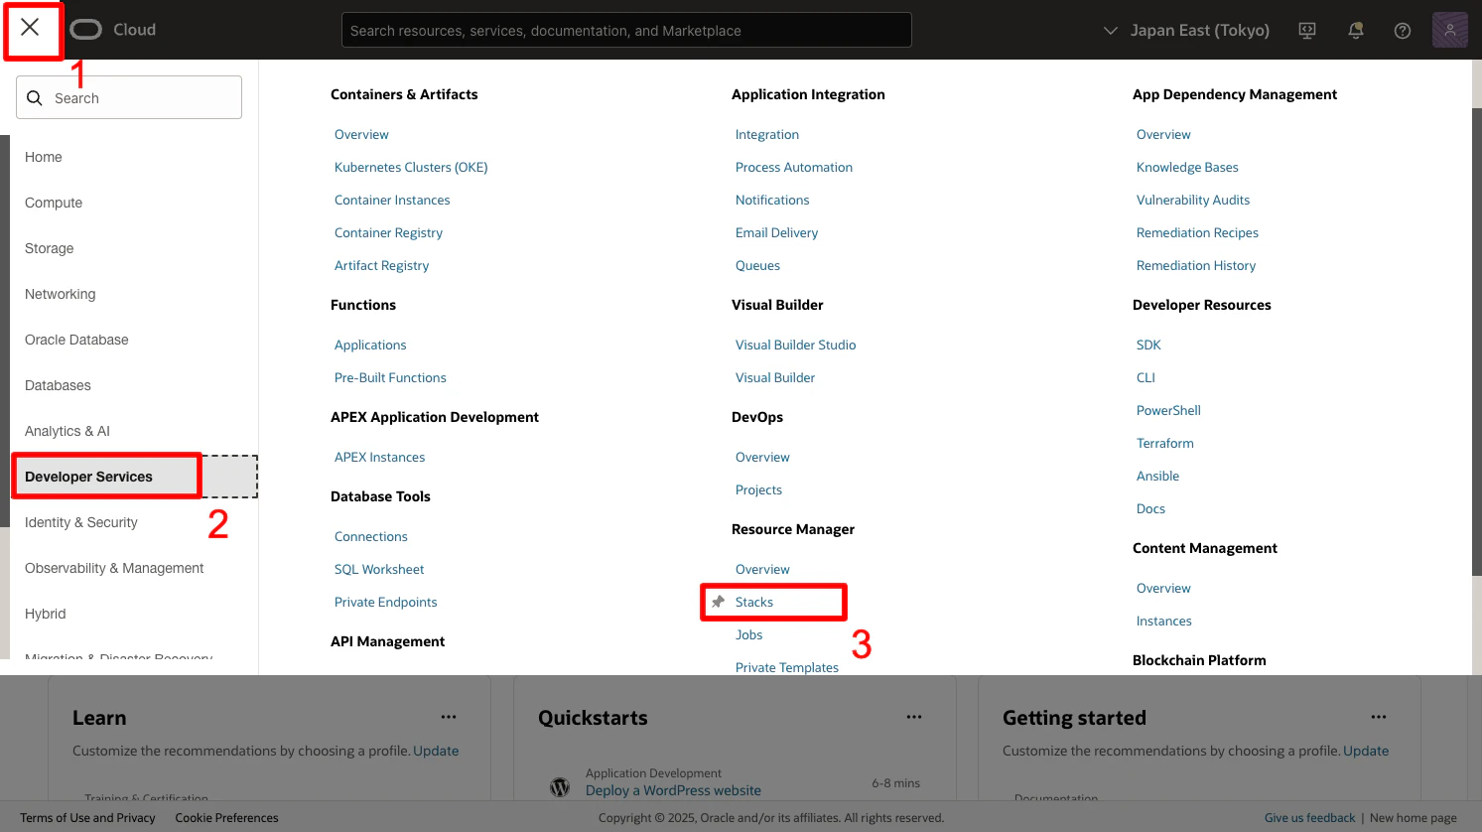Open the Quickstarts card three-dot menu
This screenshot has width=1482, height=832.
(x=914, y=717)
